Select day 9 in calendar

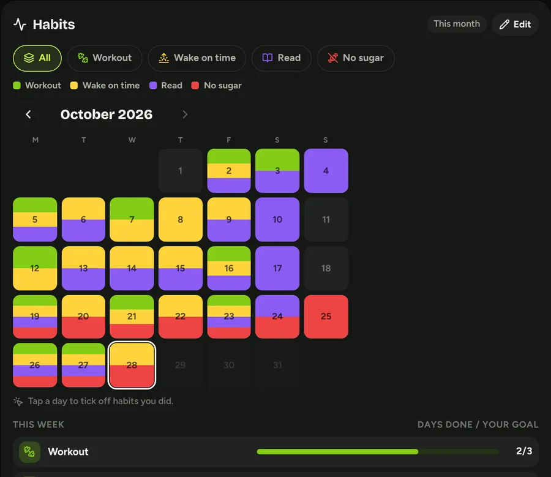pyautogui.click(x=229, y=219)
